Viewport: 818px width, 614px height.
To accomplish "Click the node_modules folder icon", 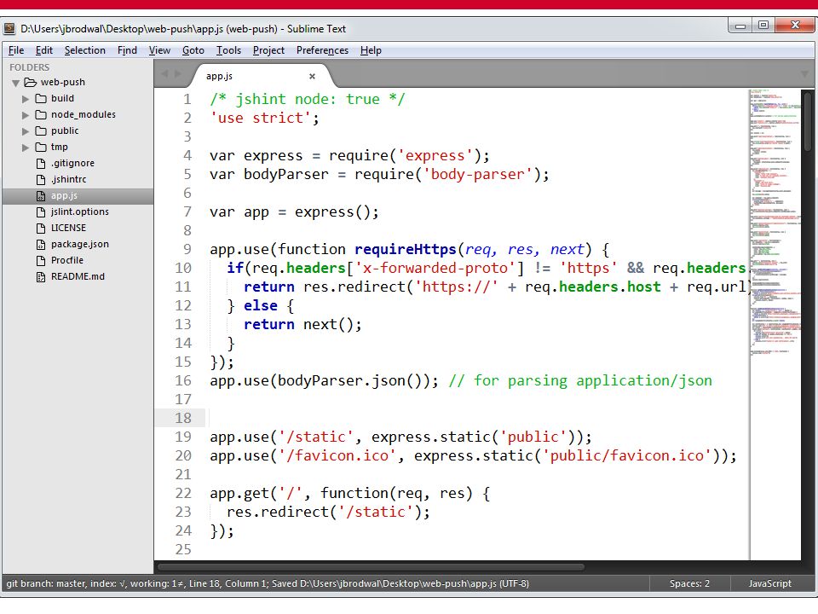I will click(41, 114).
